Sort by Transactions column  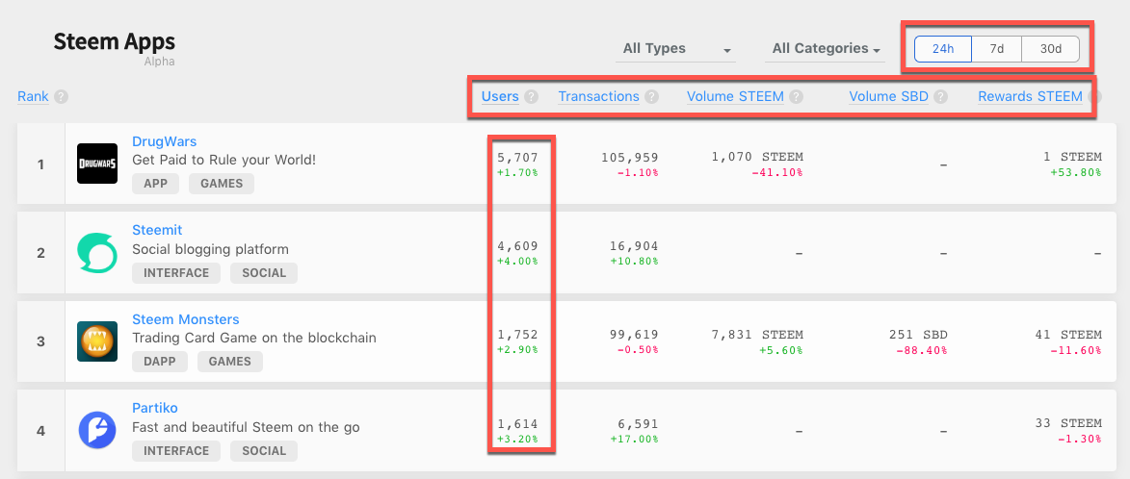pos(599,96)
